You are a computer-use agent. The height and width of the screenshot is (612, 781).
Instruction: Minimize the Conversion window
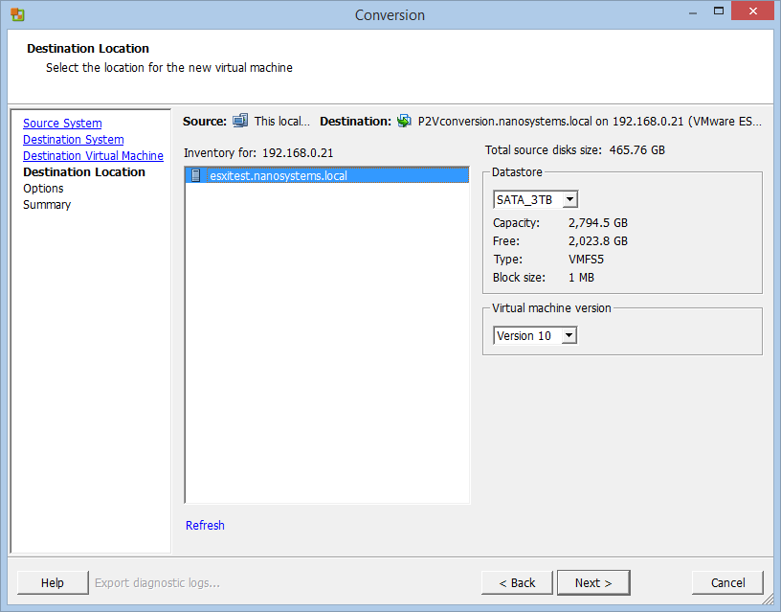(692, 11)
